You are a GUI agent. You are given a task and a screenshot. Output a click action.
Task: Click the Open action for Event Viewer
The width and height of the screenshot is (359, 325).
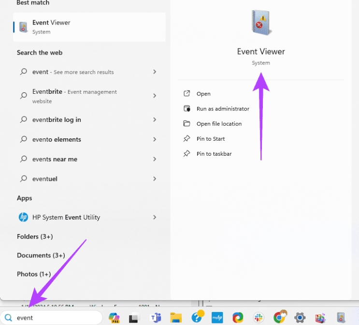(x=203, y=94)
